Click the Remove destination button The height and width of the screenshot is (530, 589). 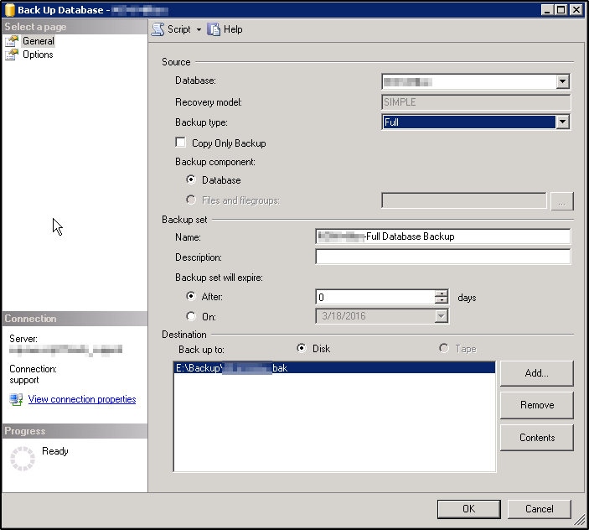pyautogui.click(x=536, y=405)
